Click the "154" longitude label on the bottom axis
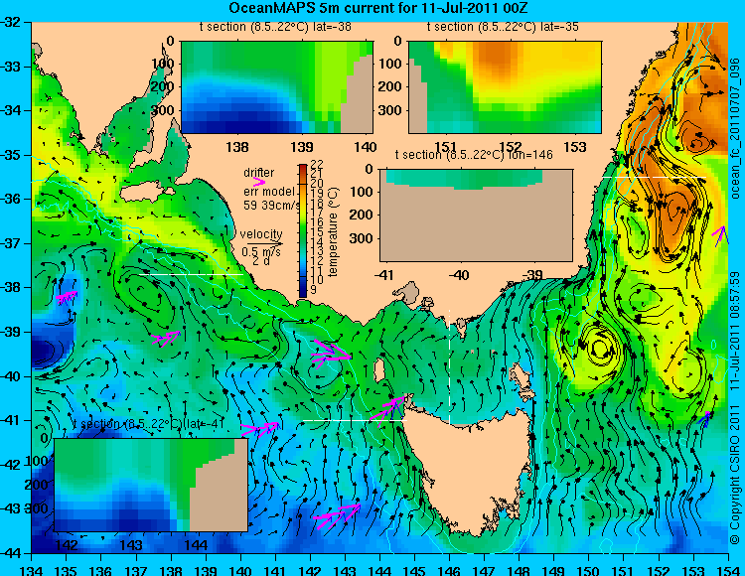The image size is (745, 576). click(x=728, y=570)
